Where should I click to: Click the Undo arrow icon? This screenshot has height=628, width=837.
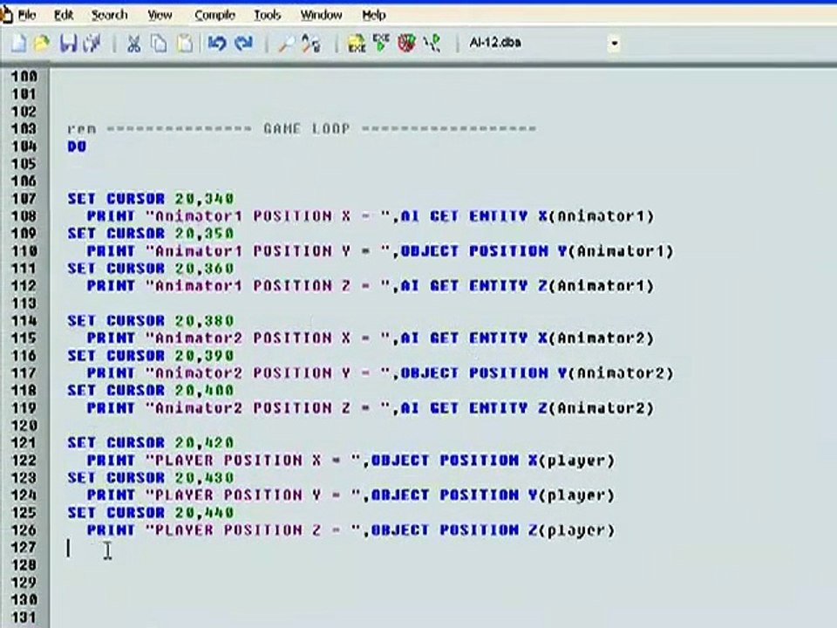pos(217,44)
